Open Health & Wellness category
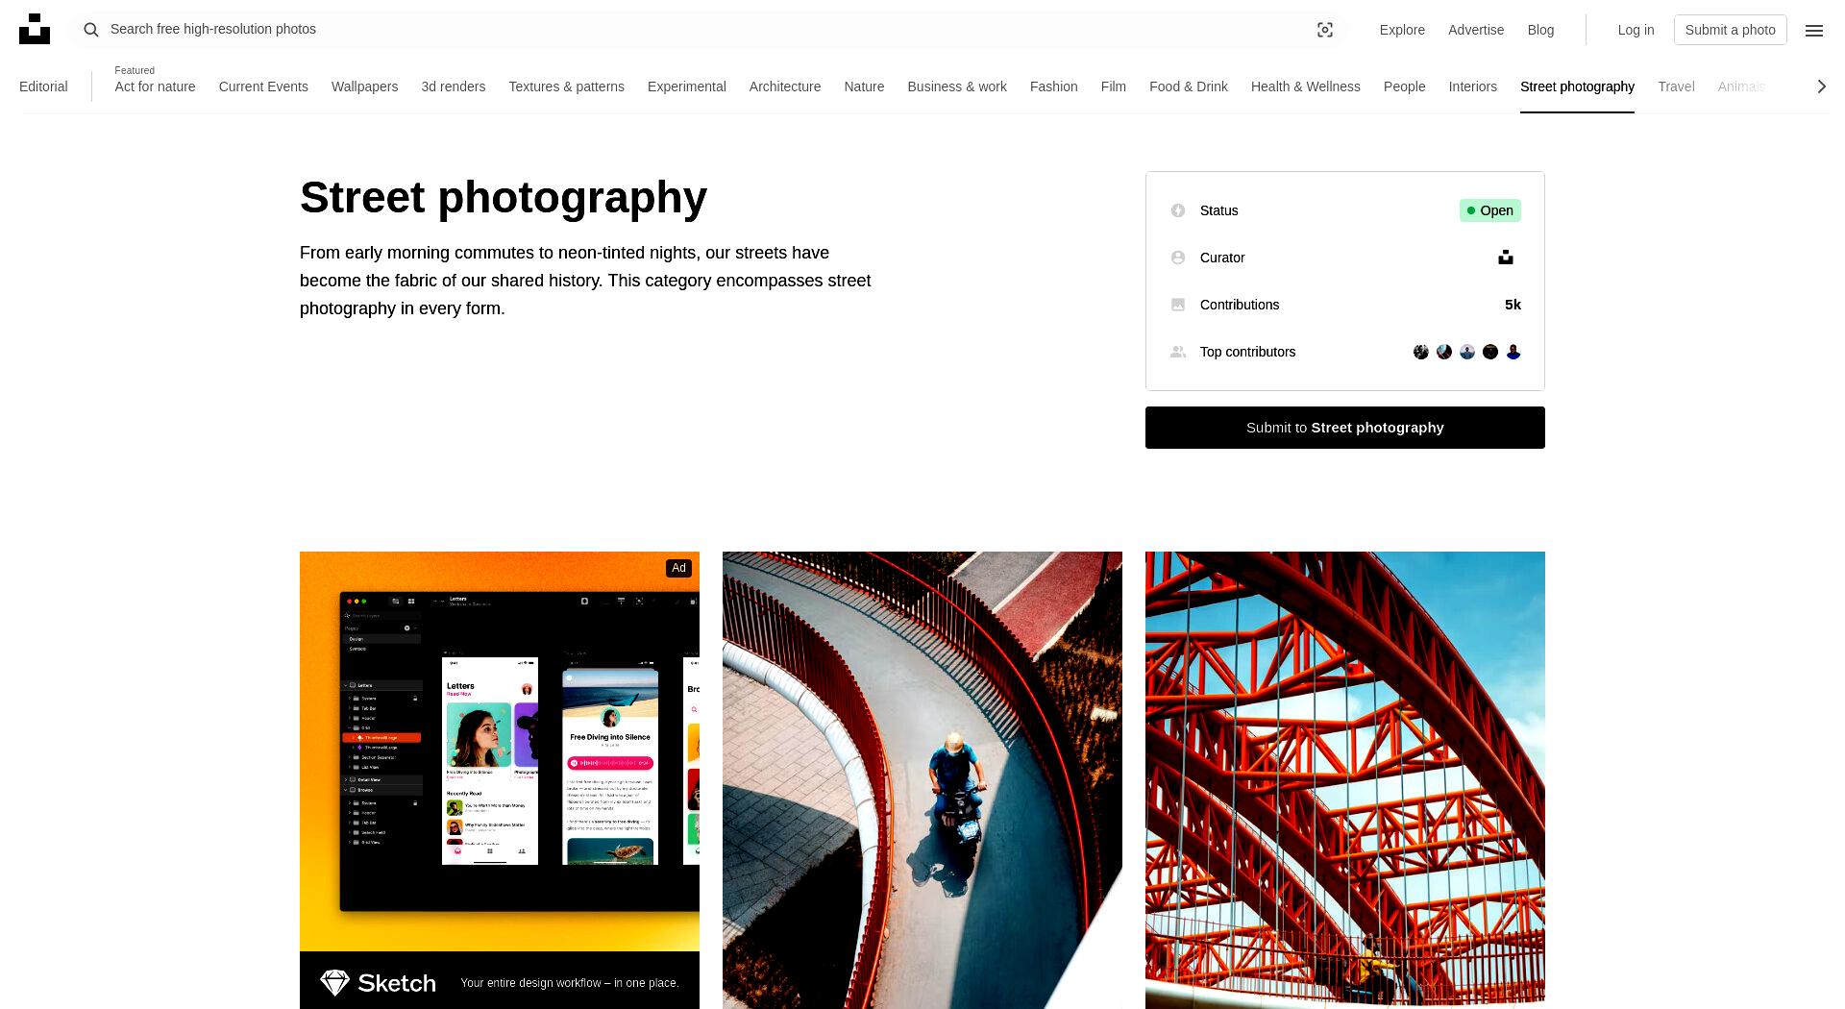Image resolution: width=1845 pixels, height=1009 pixels. (1305, 86)
